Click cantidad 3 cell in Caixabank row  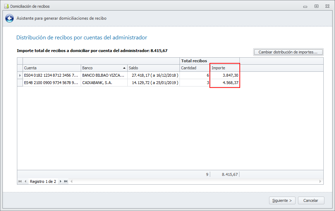click(195, 83)
